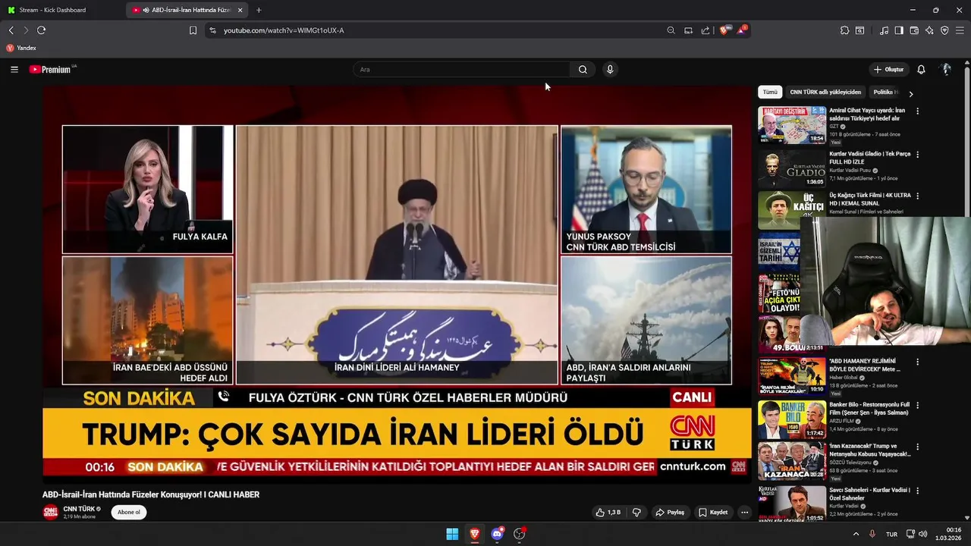Close the ABD-İsrail-İran browser tab

(240, 10)
